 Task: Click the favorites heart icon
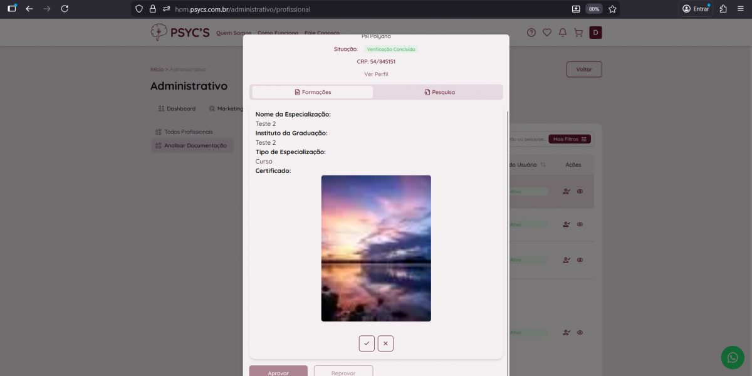(547, 33)
